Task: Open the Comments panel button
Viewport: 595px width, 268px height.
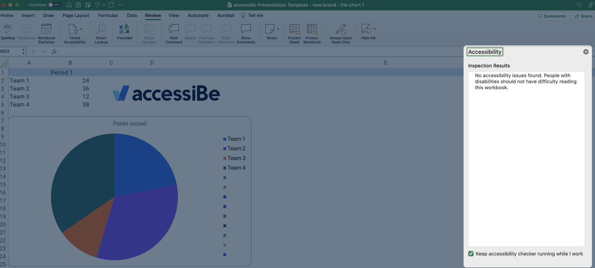Action: (551, 16)
